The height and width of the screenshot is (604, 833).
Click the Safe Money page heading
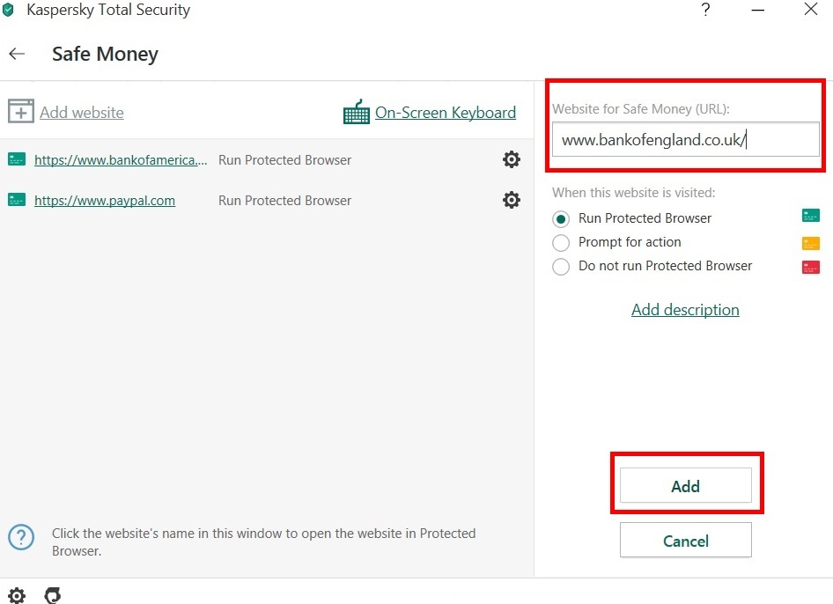(x=105, y=55)
